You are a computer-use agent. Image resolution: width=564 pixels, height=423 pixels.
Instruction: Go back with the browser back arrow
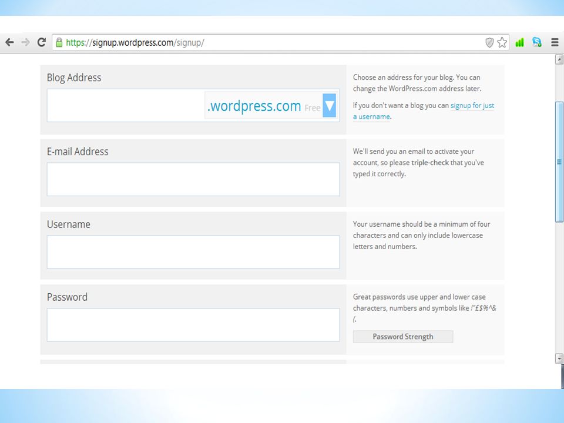click(x=10, y=42)
